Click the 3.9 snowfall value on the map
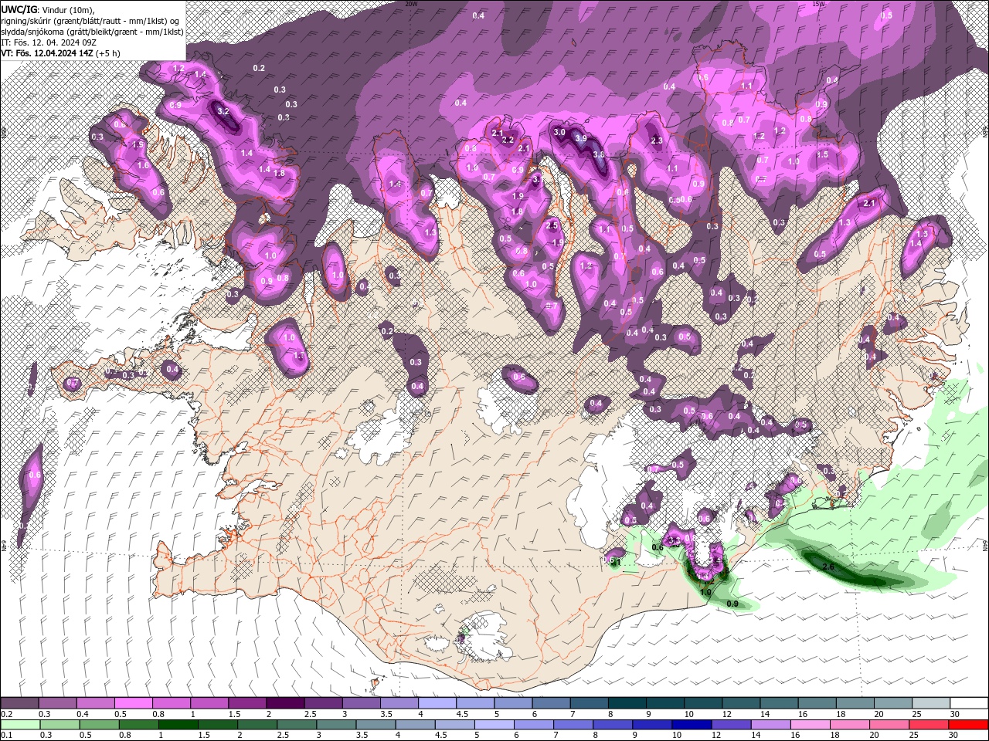The width and height of the screenshot is (989, 741). coord(581,138)
